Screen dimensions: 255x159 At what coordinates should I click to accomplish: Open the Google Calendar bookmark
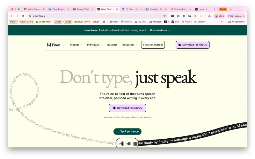point(127,22)
